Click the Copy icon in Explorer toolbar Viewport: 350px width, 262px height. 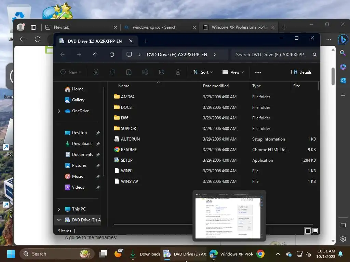tap(112, 72)
